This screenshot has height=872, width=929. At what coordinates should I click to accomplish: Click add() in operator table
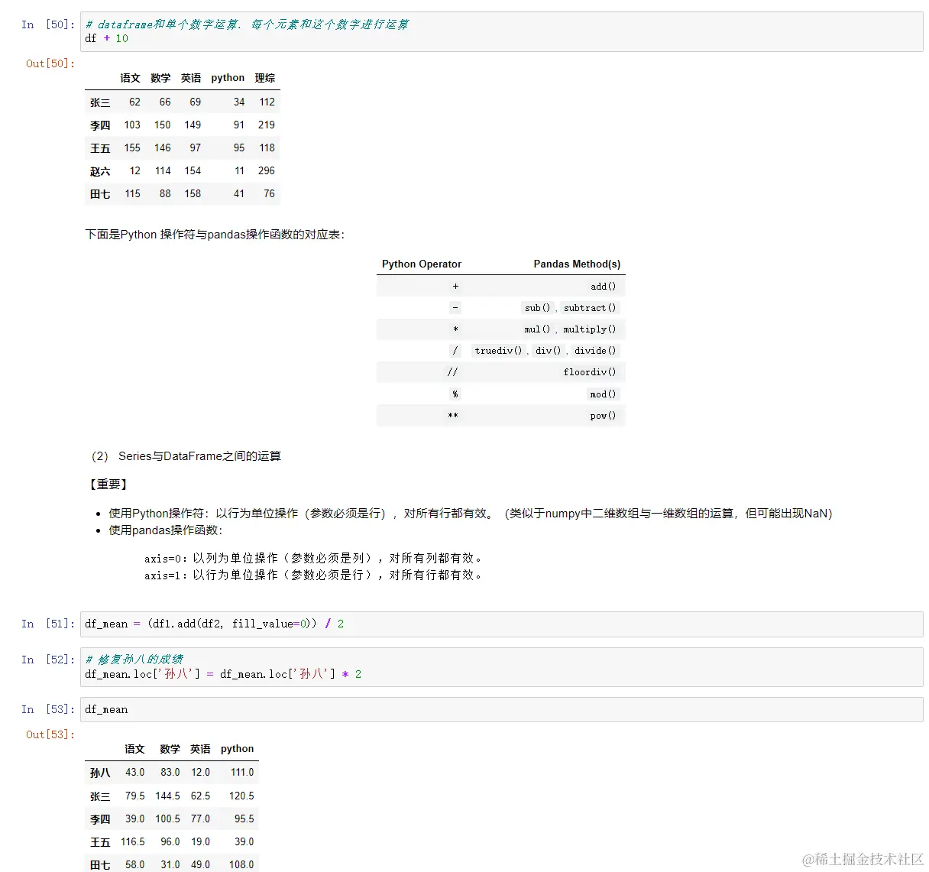(603, 287)
